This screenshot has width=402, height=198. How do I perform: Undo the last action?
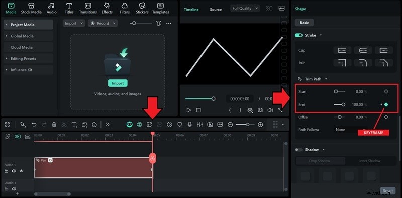click(34, 125)
